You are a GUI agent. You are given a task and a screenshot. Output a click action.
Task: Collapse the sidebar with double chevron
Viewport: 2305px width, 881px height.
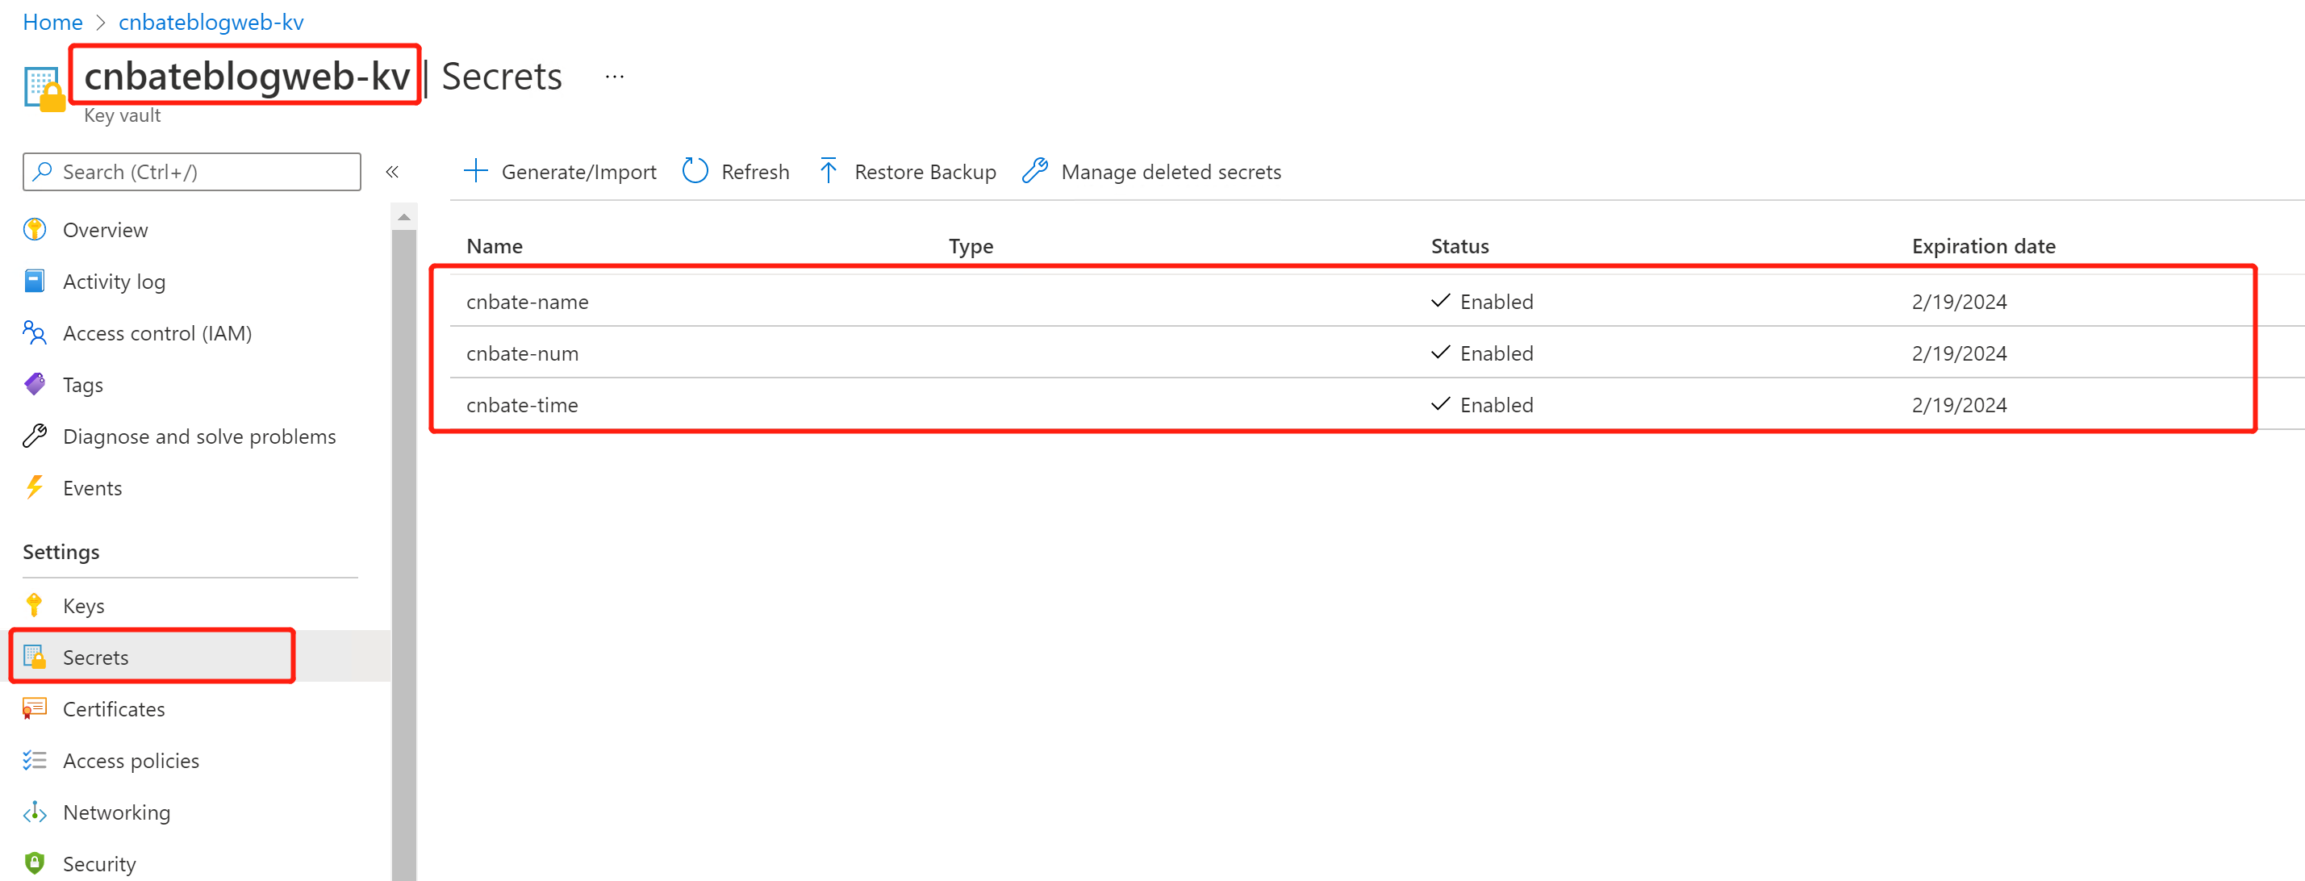[392, 172]
